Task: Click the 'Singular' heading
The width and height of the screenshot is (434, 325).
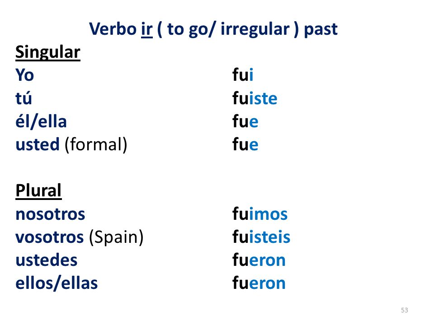Action: [x=48, y=52]
